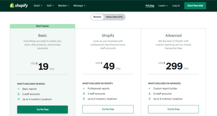This screenshot has height=116, width=217.
Task: Click the person icon beside 15 staff accounts
Action: click(149, 94)
